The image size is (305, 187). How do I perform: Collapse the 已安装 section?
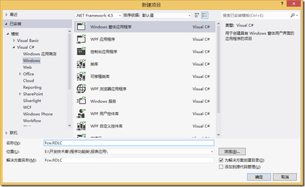click(x=6, y=24)
